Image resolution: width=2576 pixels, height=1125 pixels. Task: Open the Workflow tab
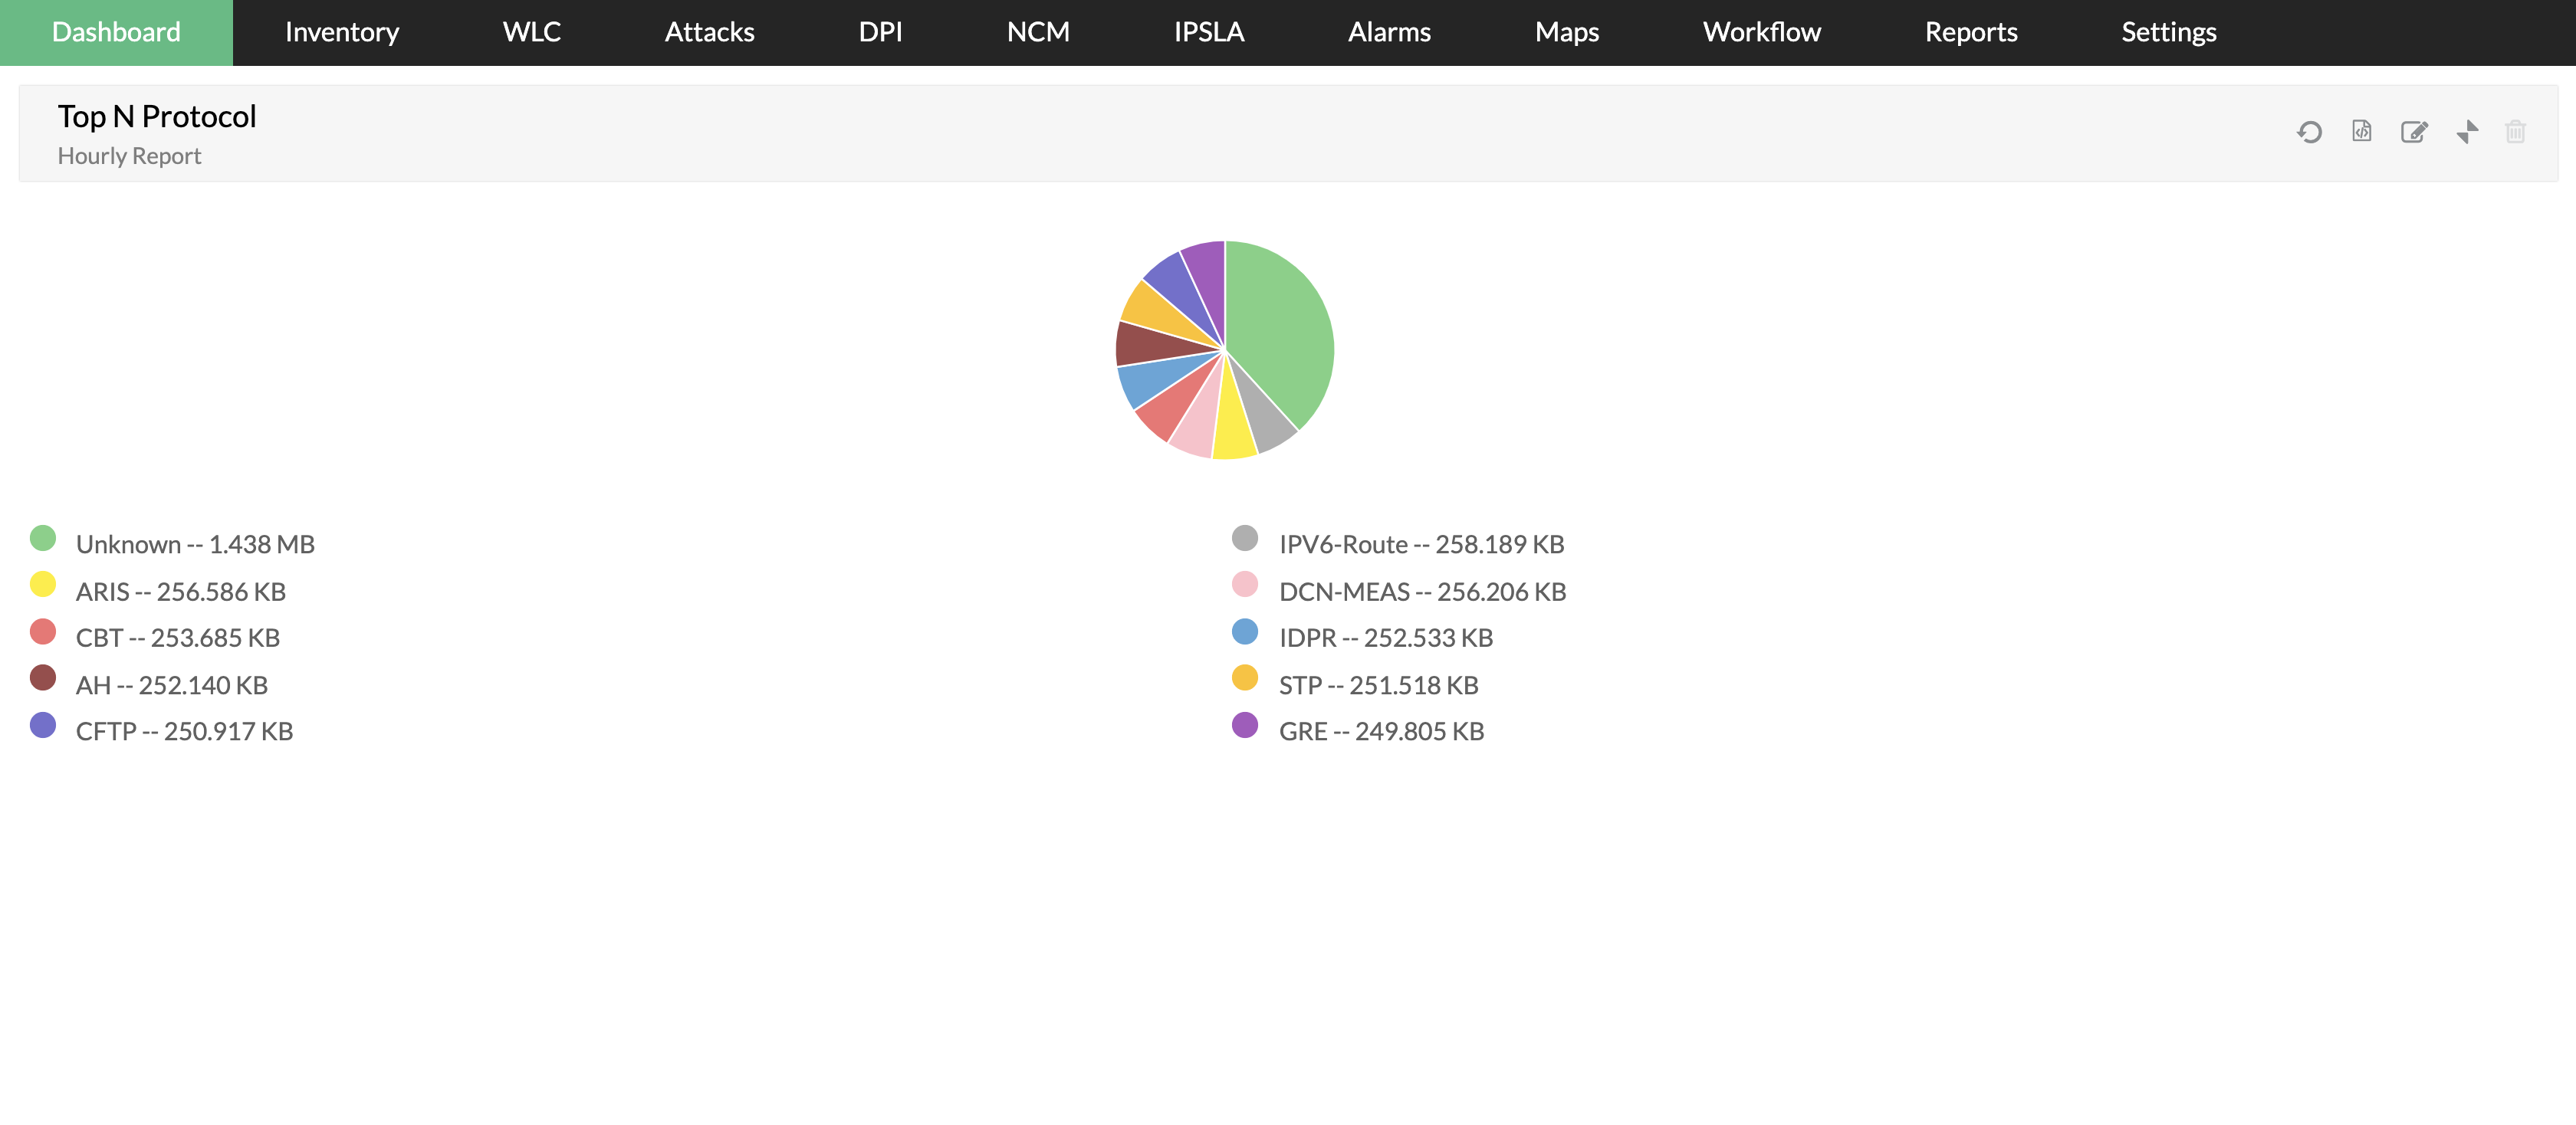1761,32
